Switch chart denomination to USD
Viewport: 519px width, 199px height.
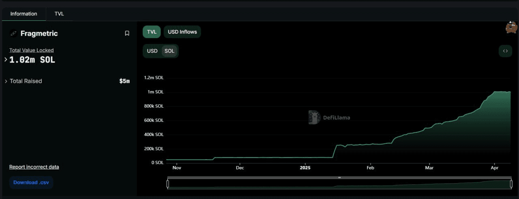[x=152, y=51]
